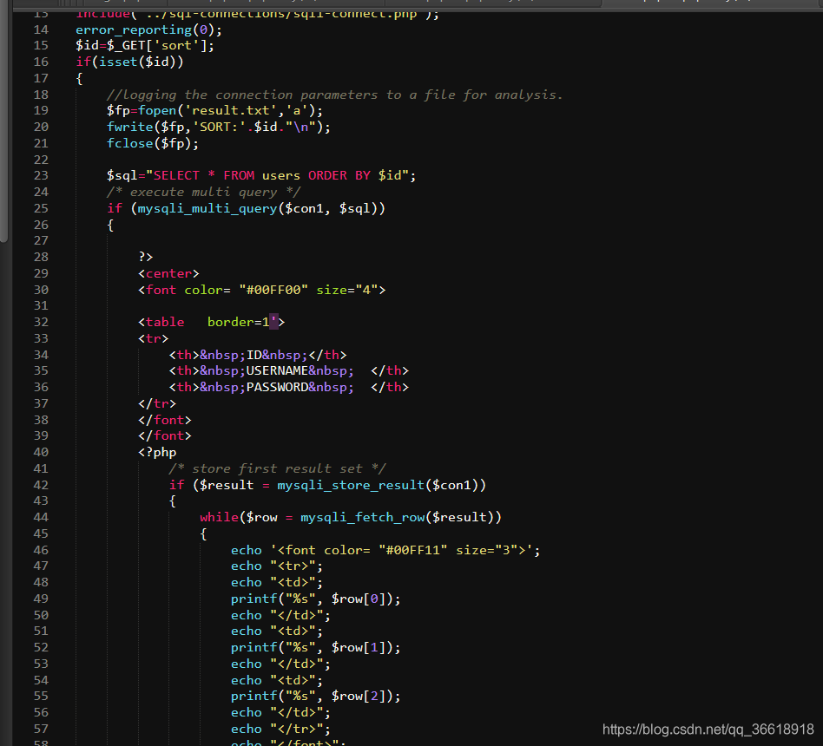Click line number 27 in the gutter
The image size is (823, 746).
41,241
